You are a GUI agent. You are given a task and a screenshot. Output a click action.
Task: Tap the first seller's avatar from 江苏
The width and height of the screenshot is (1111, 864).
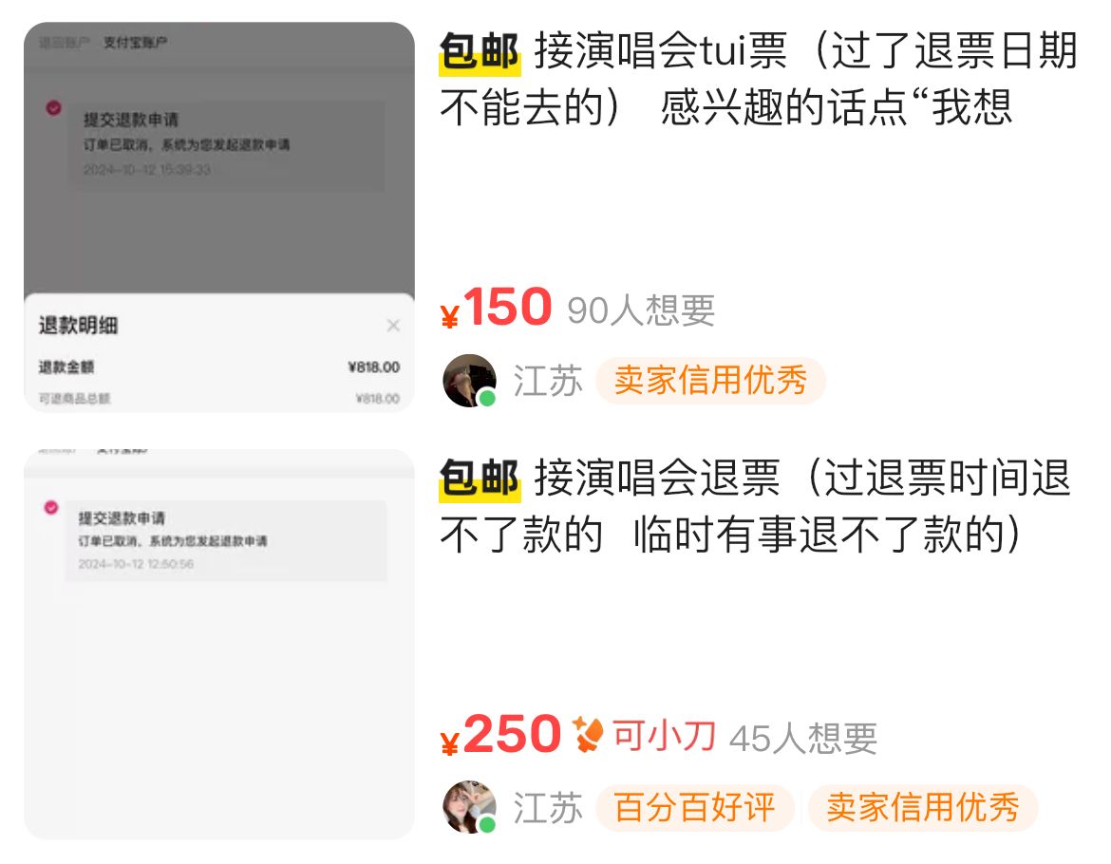tap(470, 381)
